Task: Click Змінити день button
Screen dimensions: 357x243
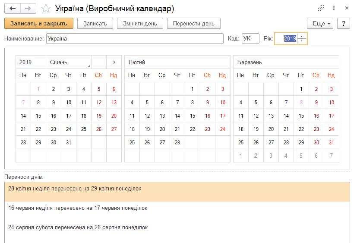Action: coord(140,23)
